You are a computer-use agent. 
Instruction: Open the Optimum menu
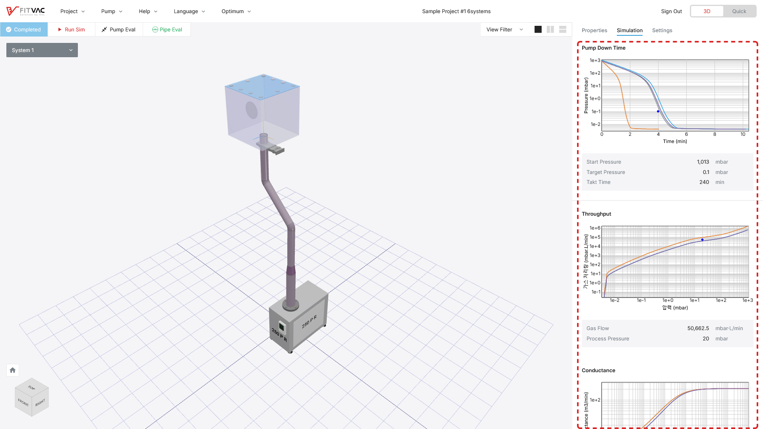tap(236, 11)
